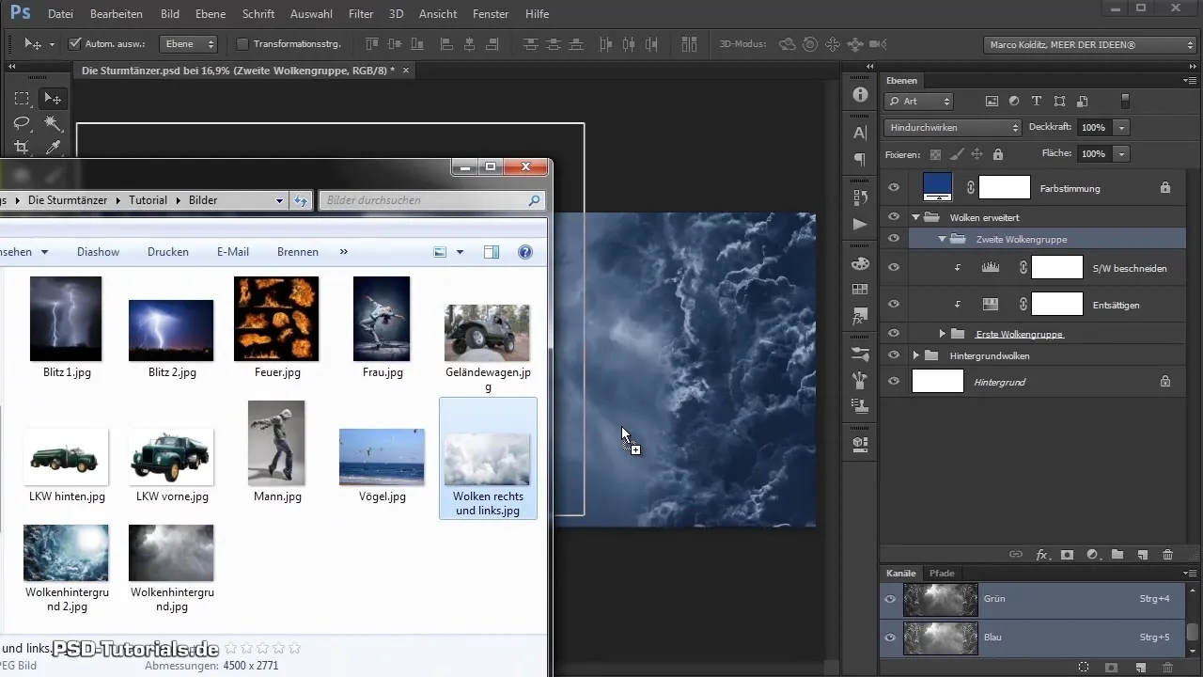This screenshot has width=1203, height=677.
Task: Load channel as selection icon
Action: point(1084,667)
